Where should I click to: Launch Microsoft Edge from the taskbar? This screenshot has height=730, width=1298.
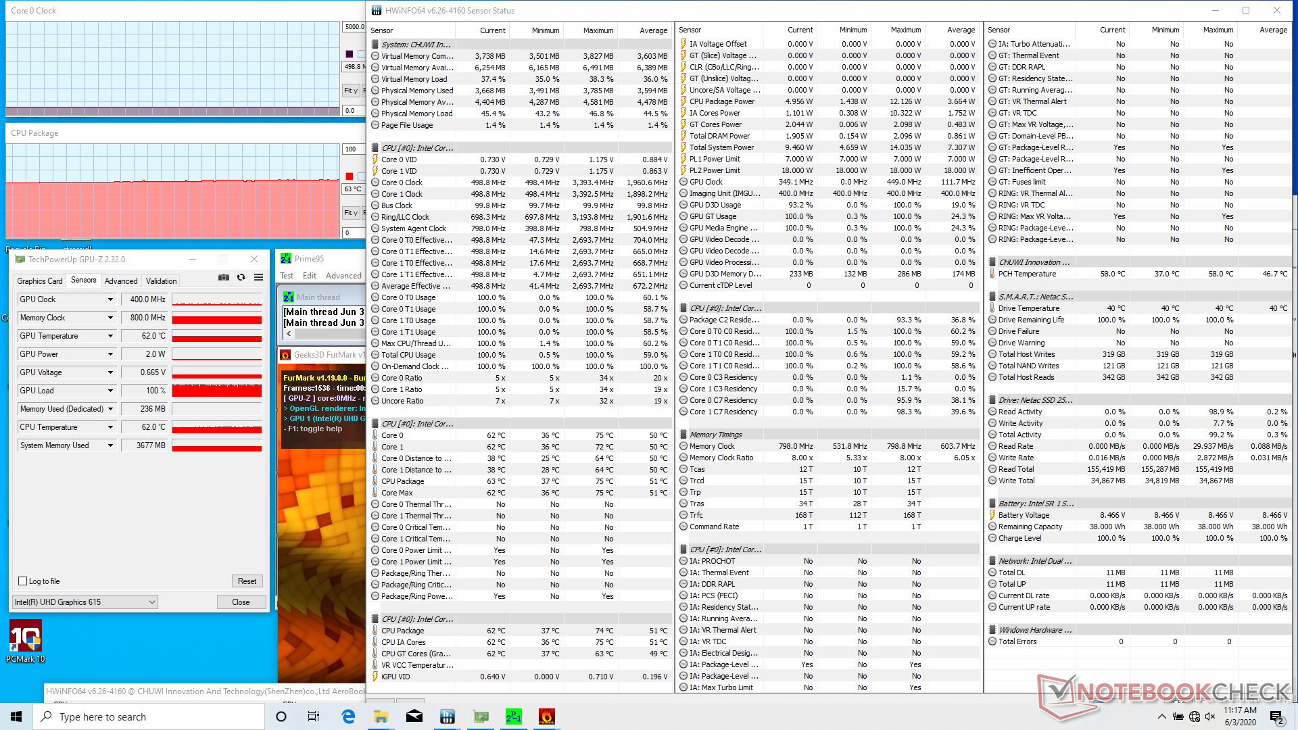(x=348, y=716)
